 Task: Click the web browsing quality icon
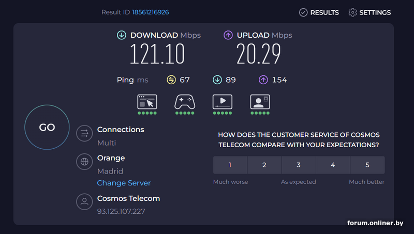click(147, 102)
